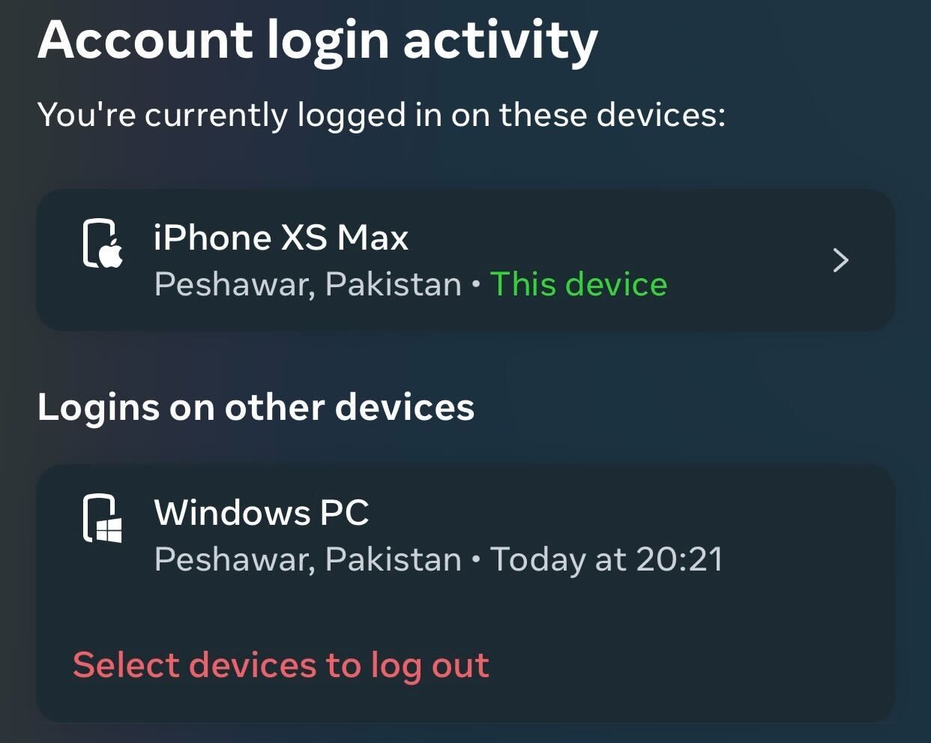Open the iPhone XS Max device name
931x743 pixels.
pyautogui.click(x=281, y=238)
